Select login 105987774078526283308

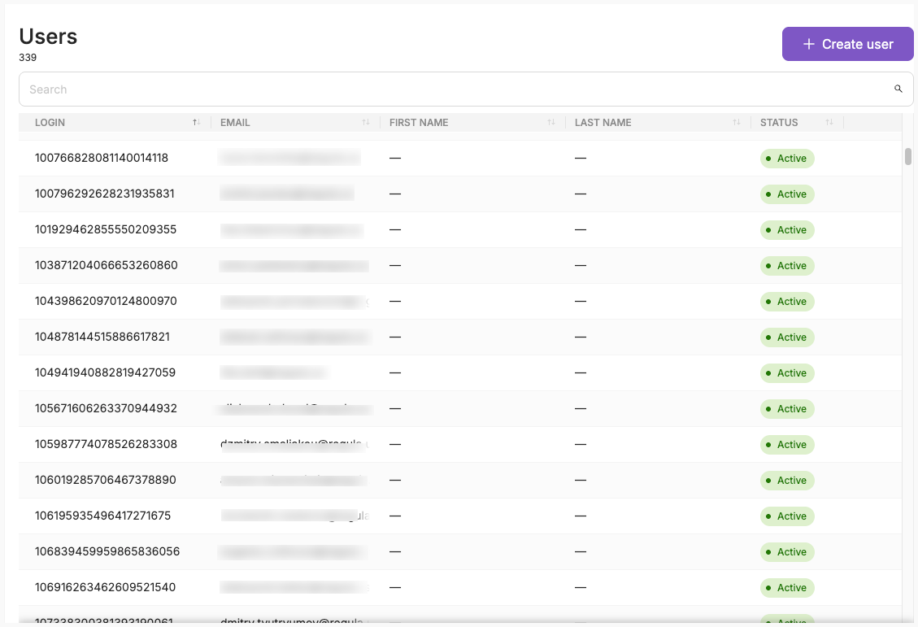point(106,444)
